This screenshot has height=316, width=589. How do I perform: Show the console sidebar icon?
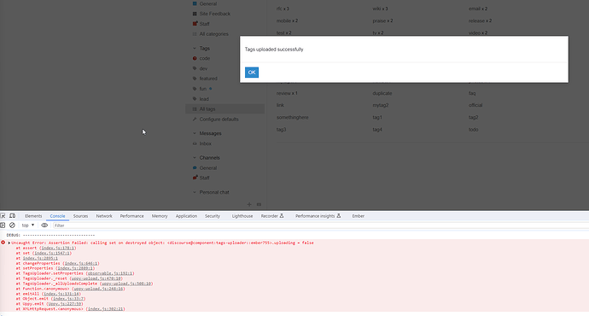(x=3, y=225)
